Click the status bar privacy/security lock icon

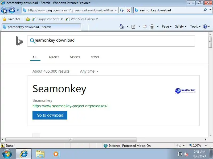(x=179, y=145)
